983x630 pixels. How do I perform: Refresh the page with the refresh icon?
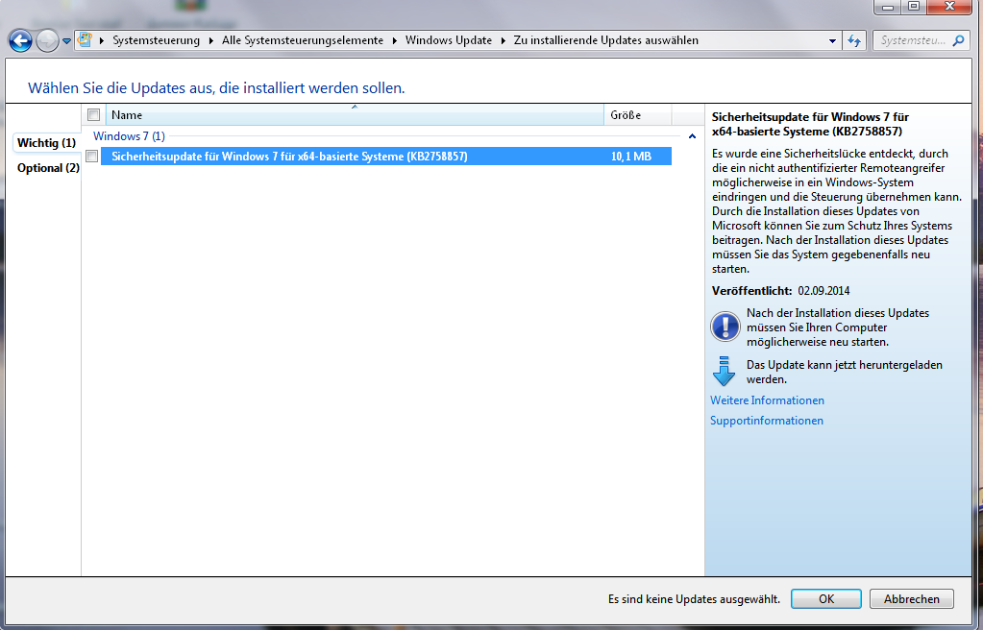[854, 40]
